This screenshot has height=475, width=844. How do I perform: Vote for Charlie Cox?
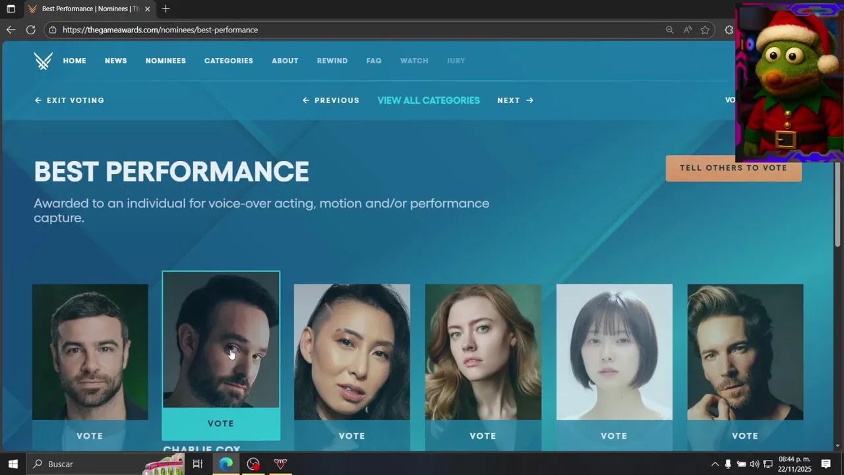point(221,424)
